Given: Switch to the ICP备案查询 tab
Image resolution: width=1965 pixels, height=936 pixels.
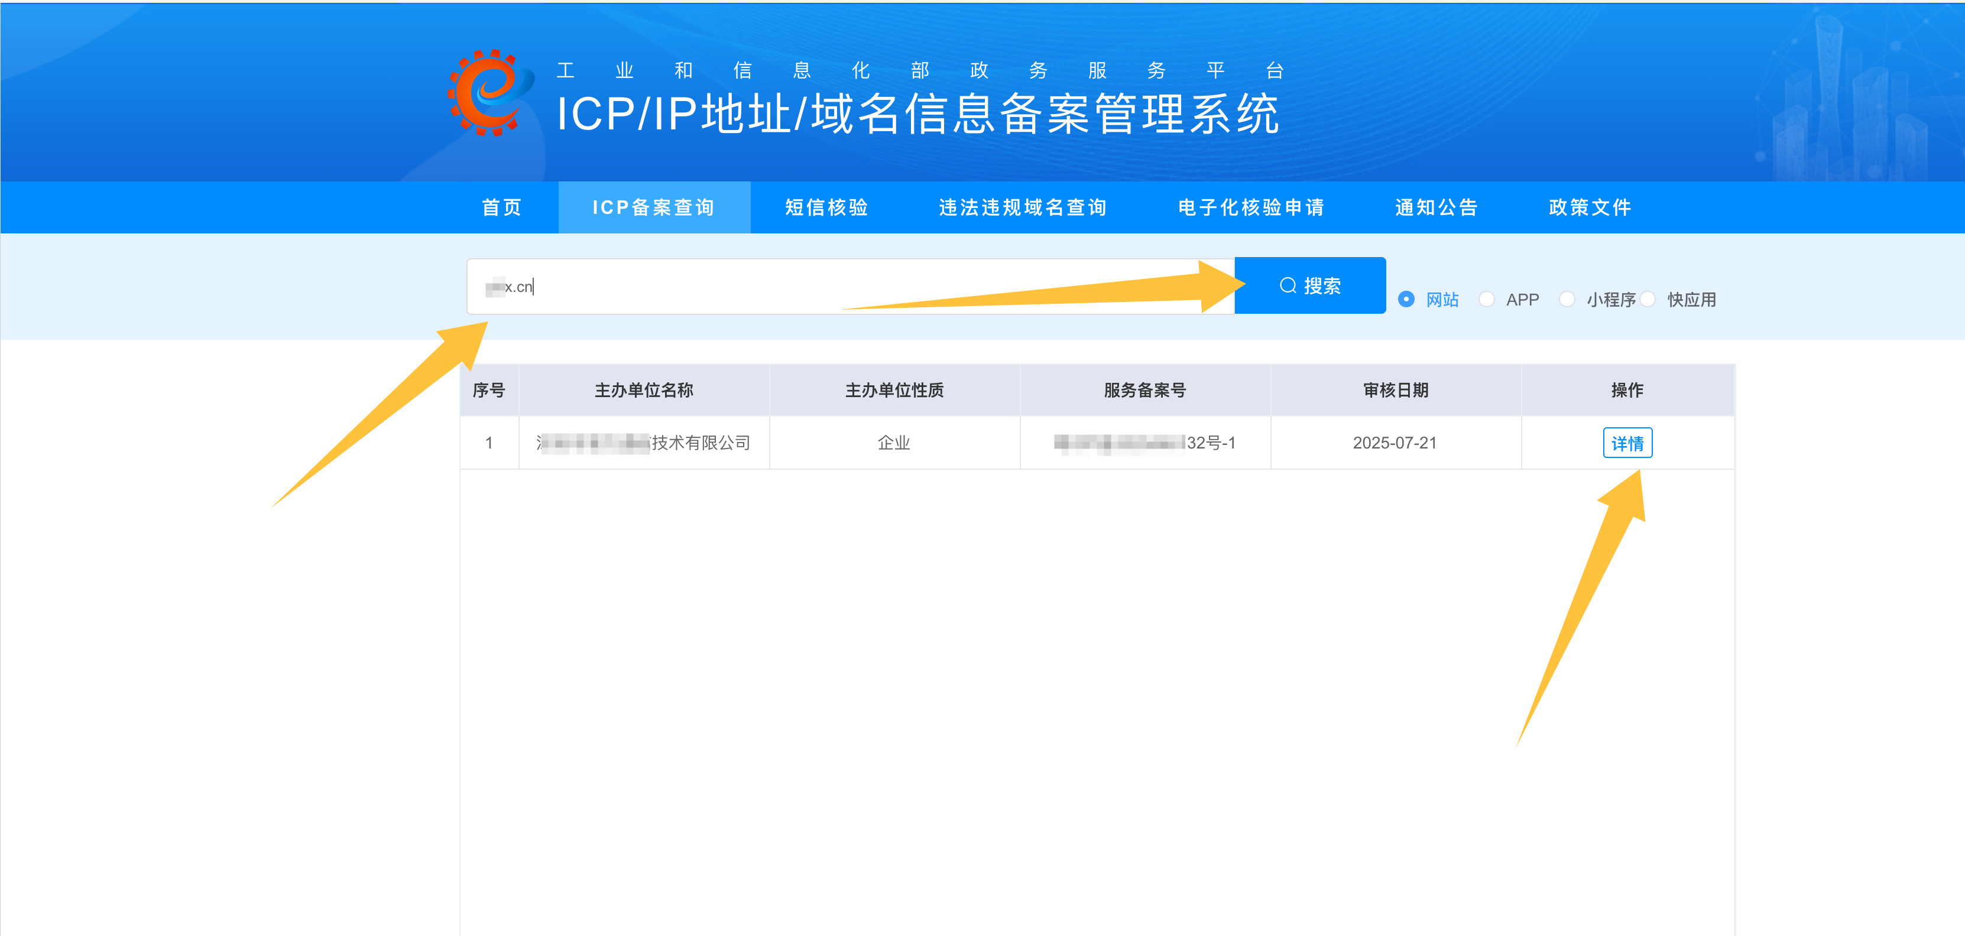Looking at the screenshot, I should [654, 207].
